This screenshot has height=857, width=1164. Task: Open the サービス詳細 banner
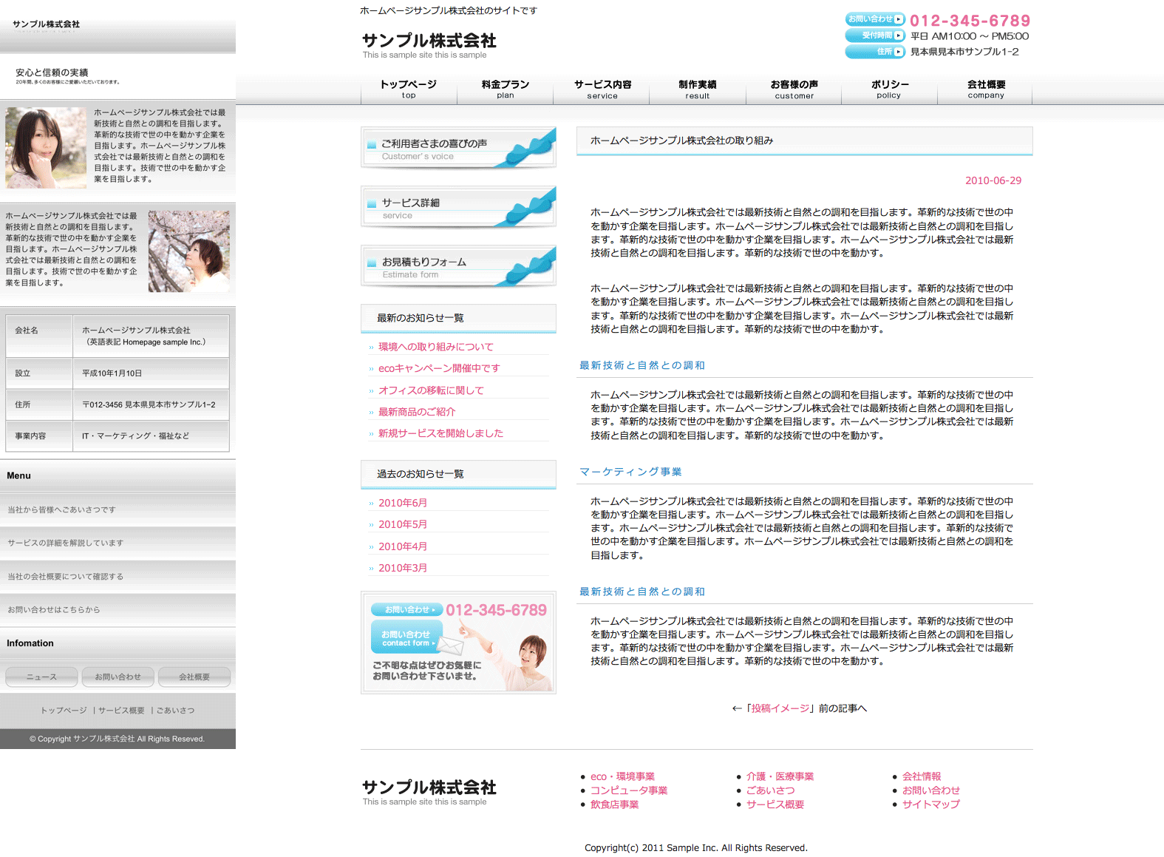458,207
